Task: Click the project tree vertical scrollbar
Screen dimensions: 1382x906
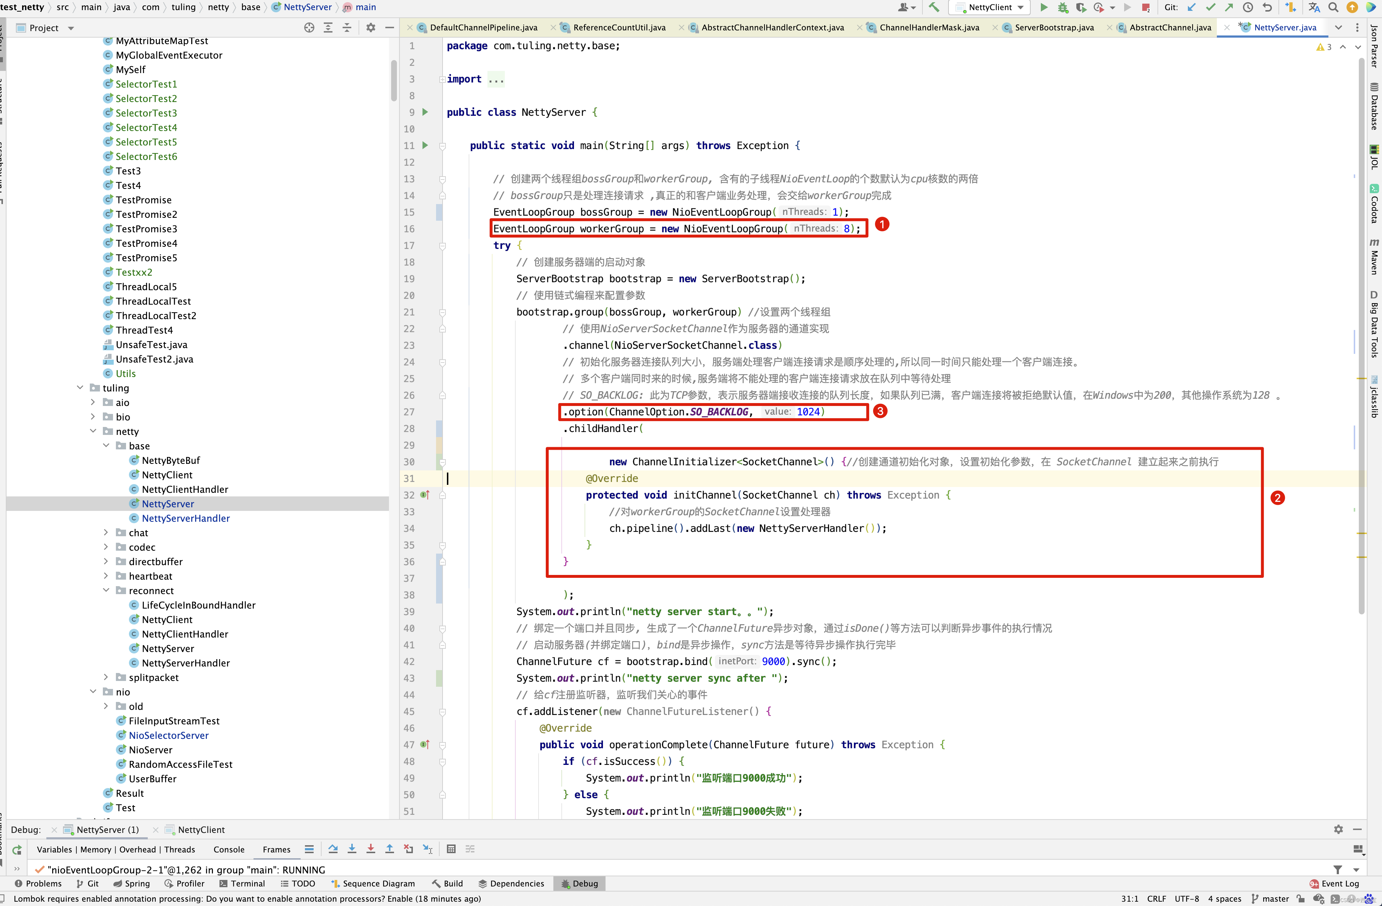Action: (x=394, y=81)
